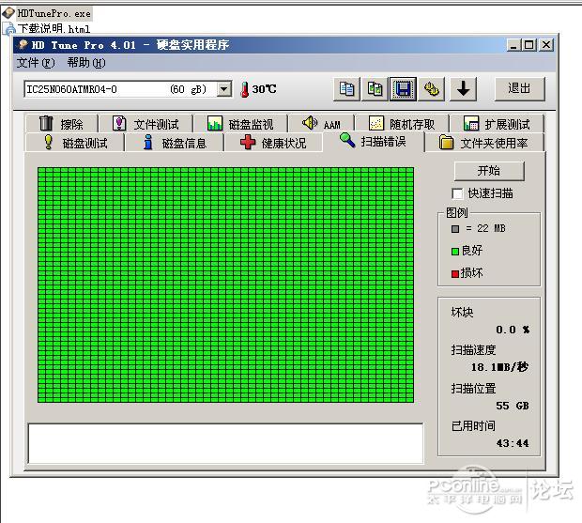Screen dimensions: 582x523
Task: Open the drive selection dropdown arrow
Action: tap(224, 89)
